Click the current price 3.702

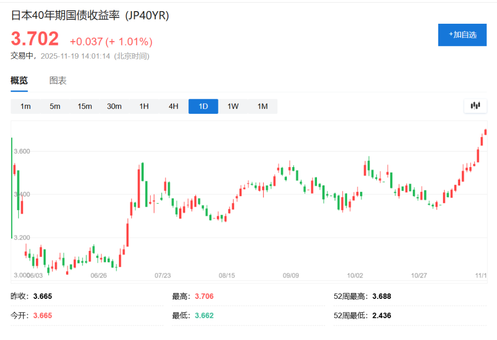33,38
